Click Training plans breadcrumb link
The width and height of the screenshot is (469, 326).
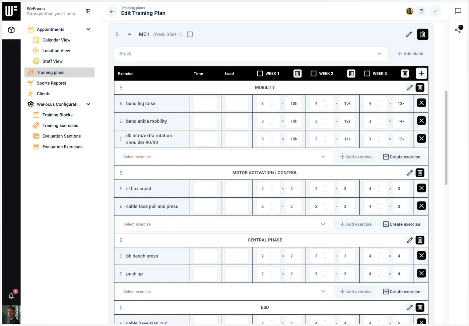click(133, 8)
